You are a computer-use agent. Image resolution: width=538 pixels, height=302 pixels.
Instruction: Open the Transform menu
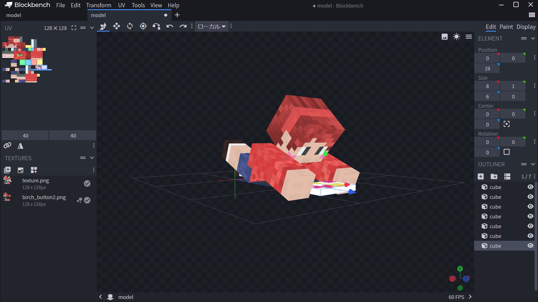point(99,5)
